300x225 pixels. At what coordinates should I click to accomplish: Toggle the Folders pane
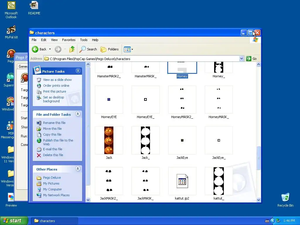click(x=110, y=49)
